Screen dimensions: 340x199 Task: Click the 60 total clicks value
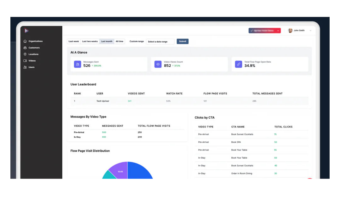click(x=275, y=158)
